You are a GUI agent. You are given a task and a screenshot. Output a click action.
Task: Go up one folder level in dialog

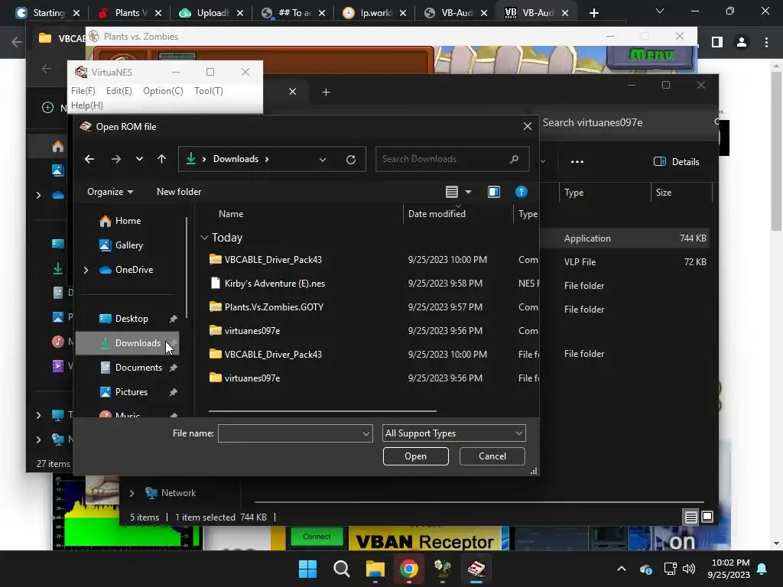click(161, 159)
